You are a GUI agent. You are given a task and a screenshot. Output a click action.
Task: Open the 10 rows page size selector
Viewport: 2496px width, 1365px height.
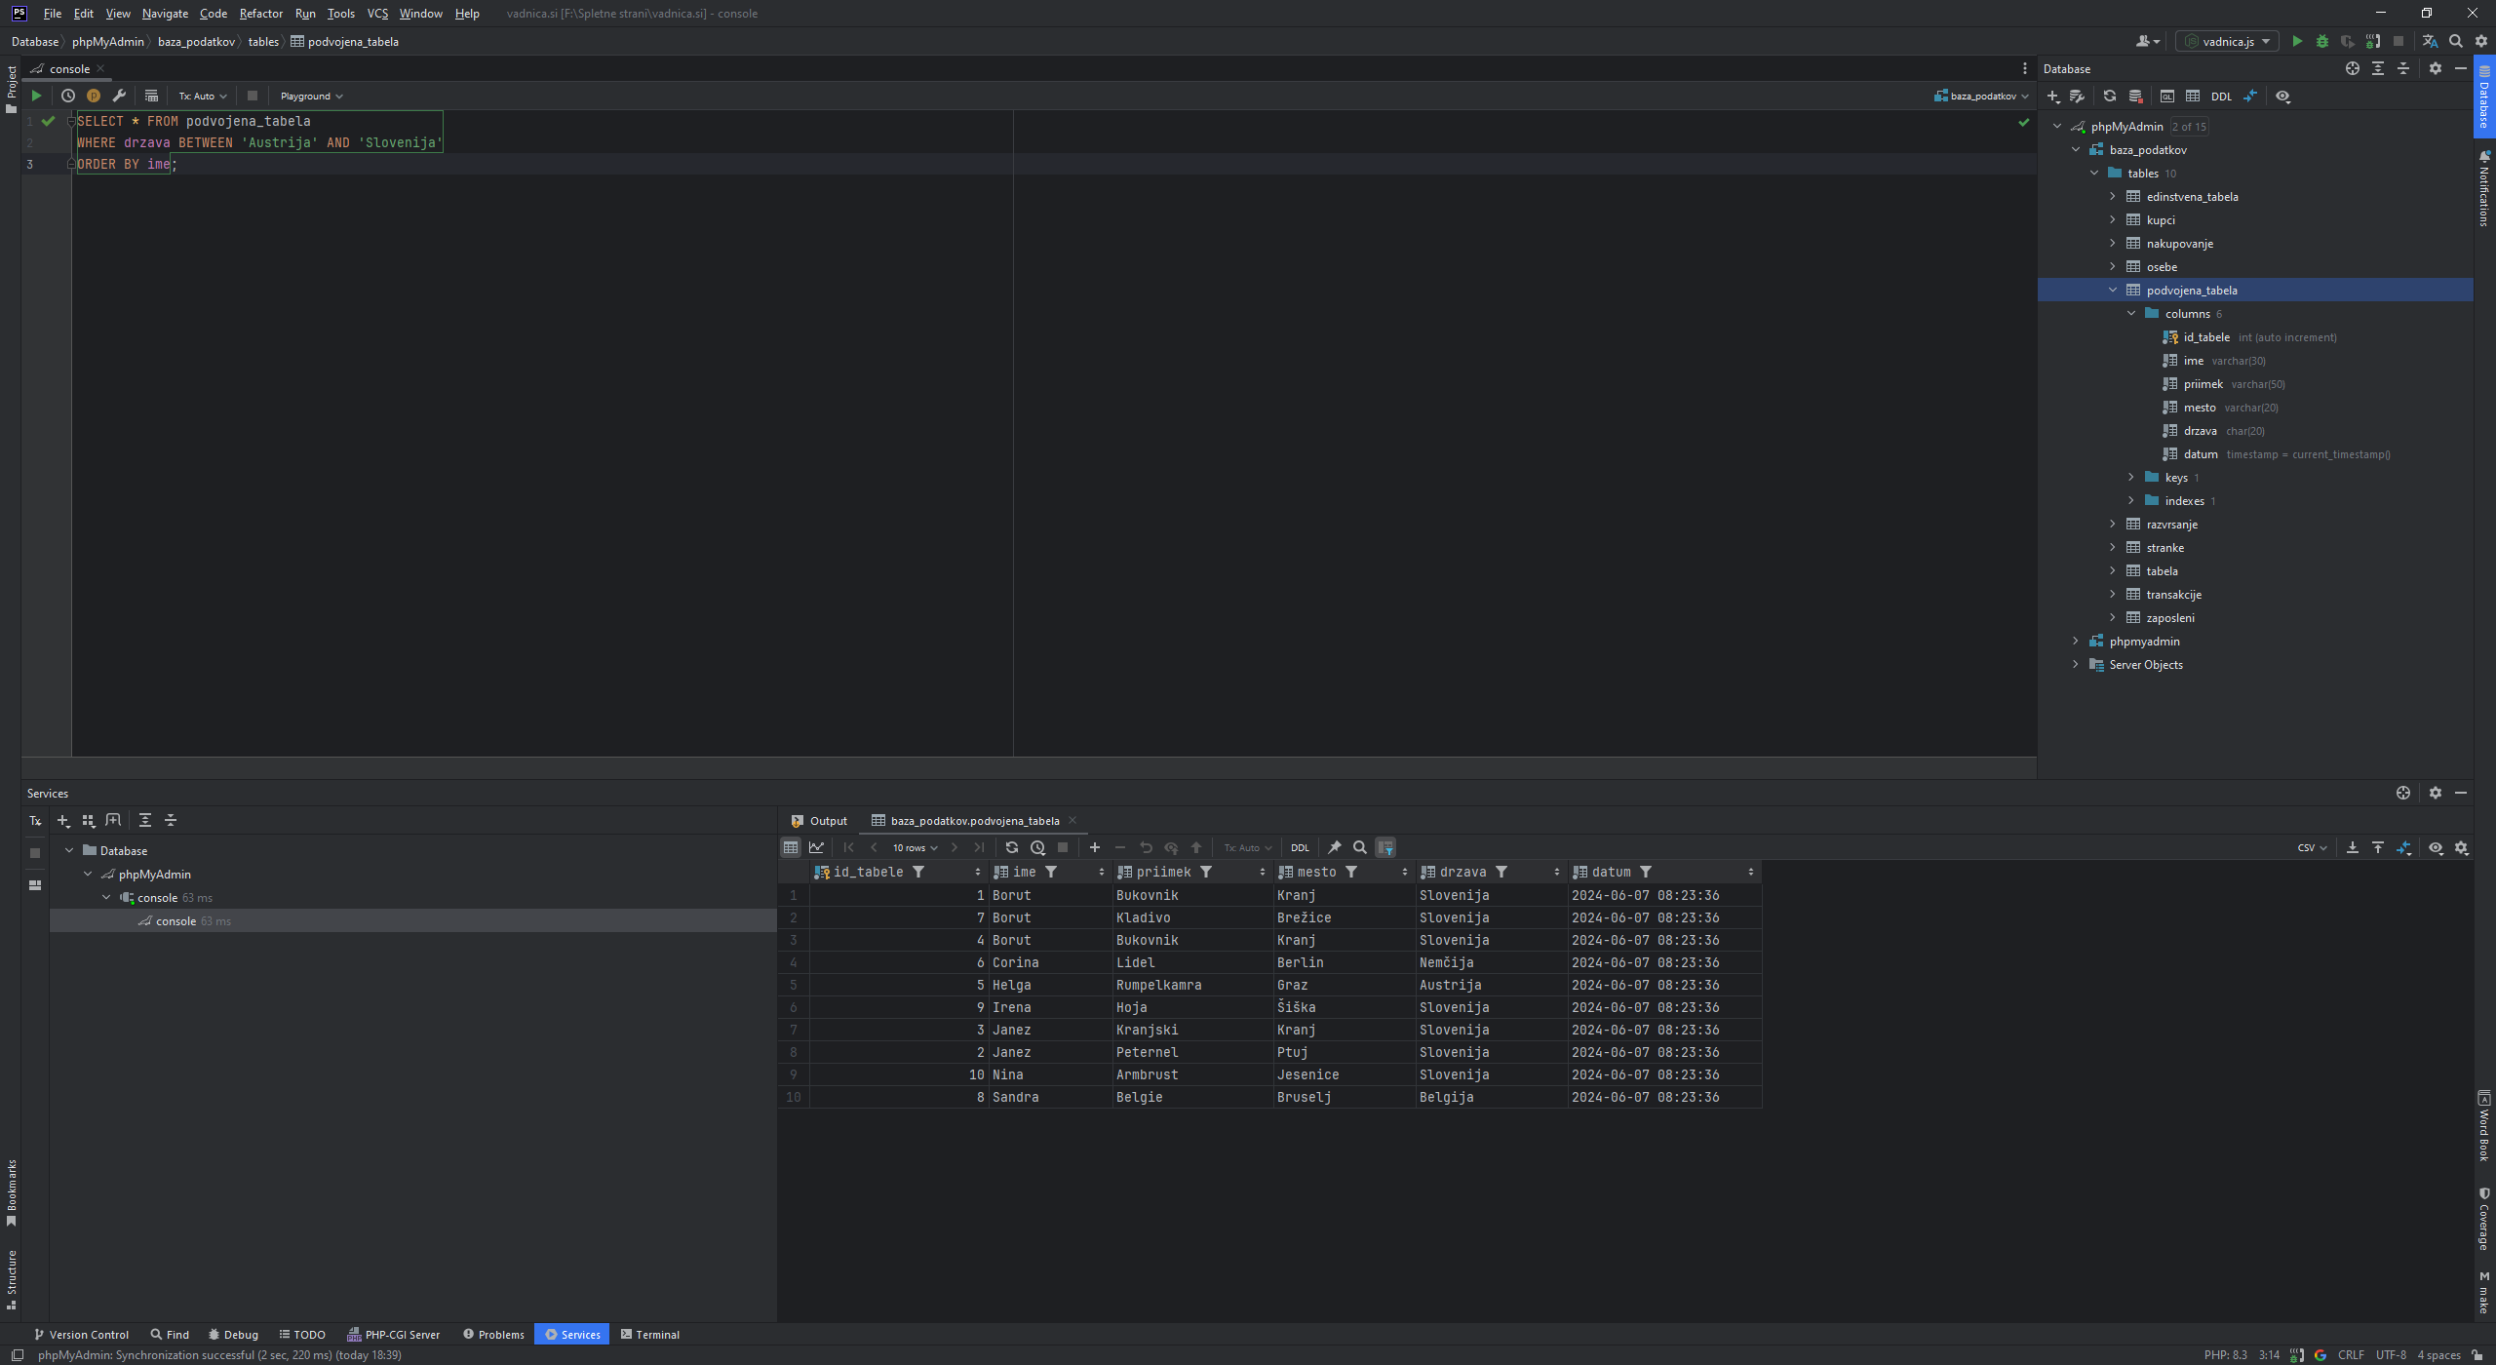915,847
